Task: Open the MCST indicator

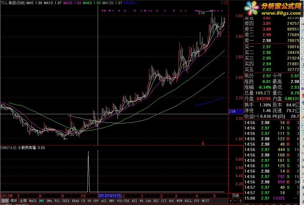Action: click(205, 201)
